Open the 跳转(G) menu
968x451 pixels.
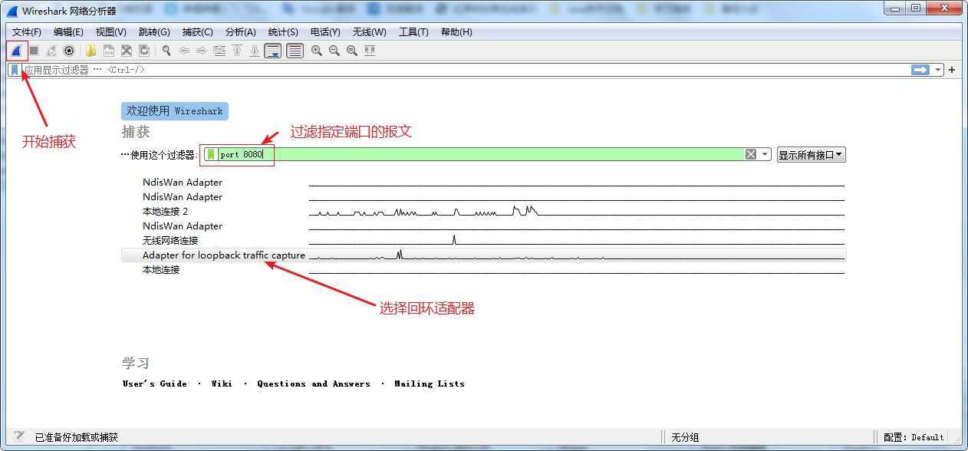[154, 32]
